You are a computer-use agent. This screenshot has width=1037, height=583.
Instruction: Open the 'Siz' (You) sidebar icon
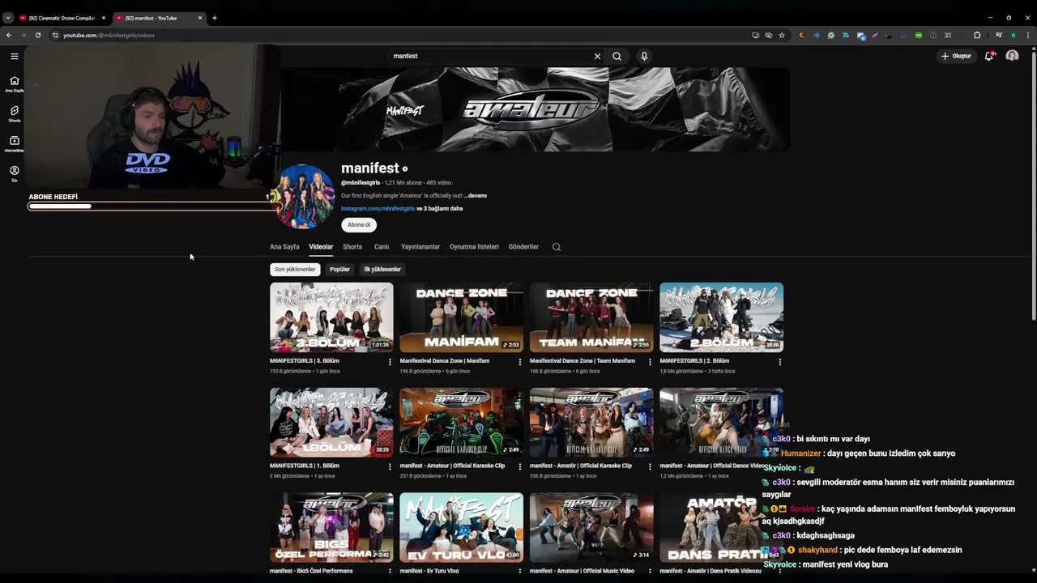[x=14, y=173]
